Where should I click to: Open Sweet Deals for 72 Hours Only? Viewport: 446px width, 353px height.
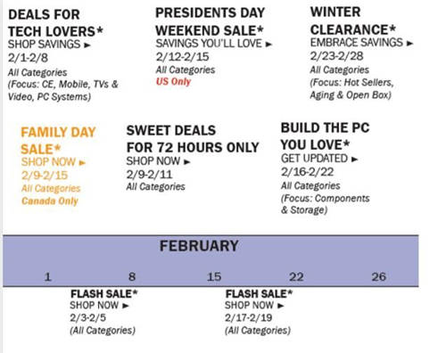(193, 139)
